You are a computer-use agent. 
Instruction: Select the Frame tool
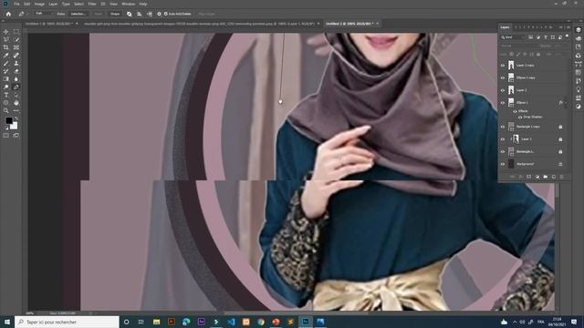click(16, 47)
